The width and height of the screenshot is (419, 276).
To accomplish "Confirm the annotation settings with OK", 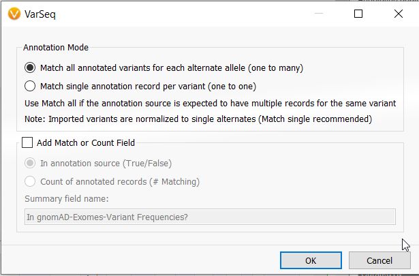I will pos(311,260).
